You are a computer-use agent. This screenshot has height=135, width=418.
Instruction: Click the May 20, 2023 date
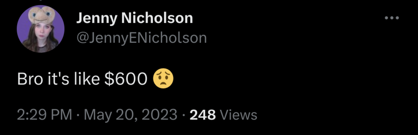coord(130,115)
